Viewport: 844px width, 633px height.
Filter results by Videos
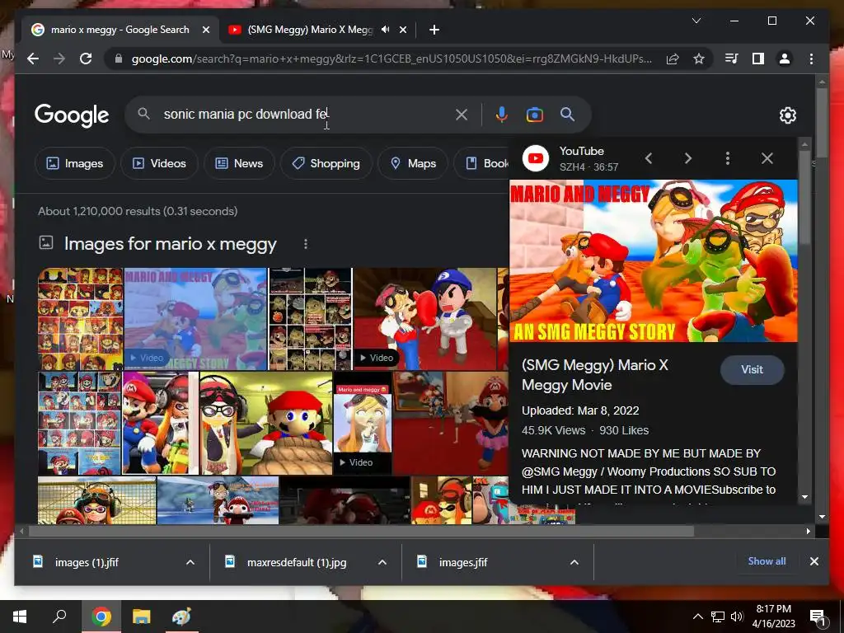pyautogui.click(x=159, y=163)
